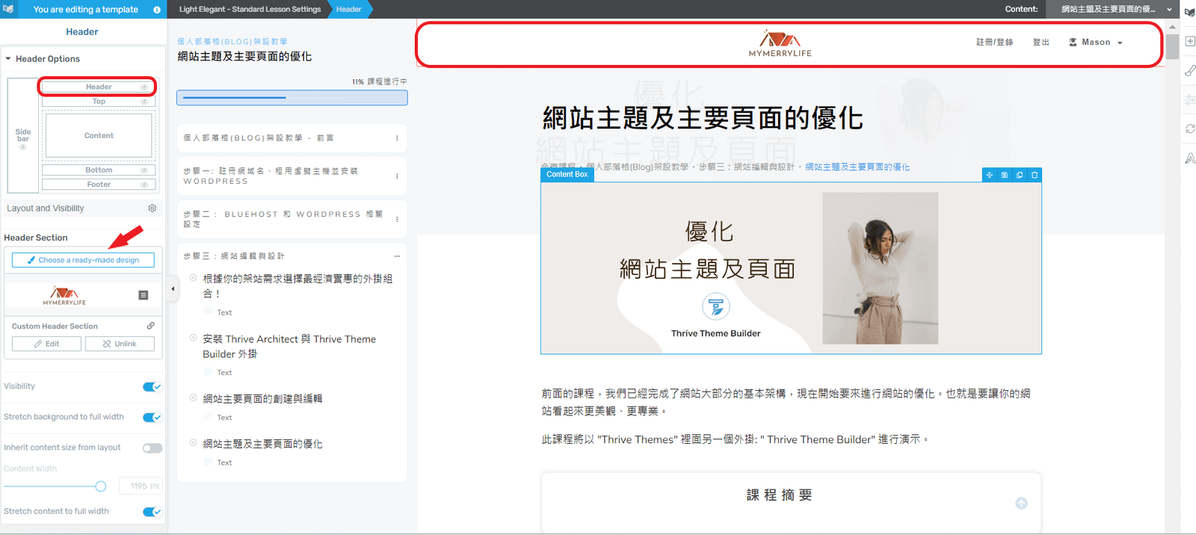Disable Stretch background to full width
The width and height of the screenshot is (1196, 535).
(152, 417)
